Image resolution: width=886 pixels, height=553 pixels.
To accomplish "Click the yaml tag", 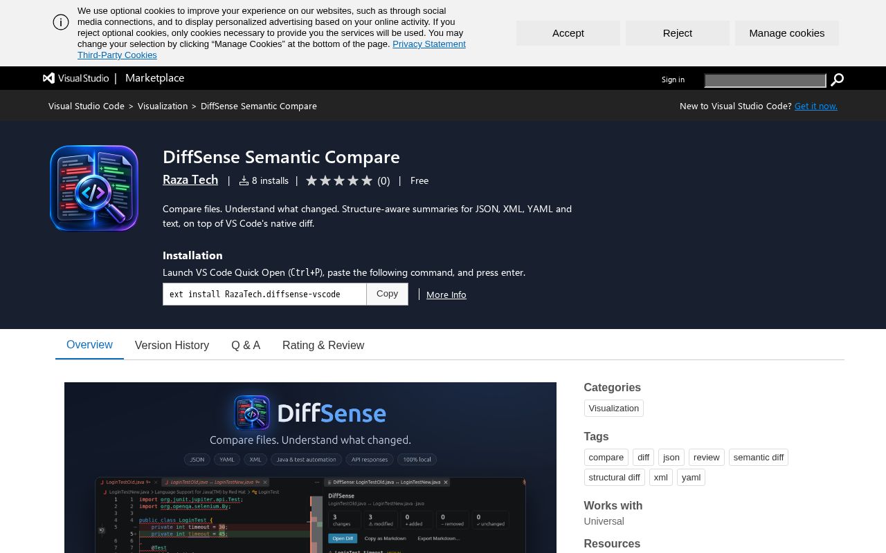I will pyautogui.click(x=691, y=478).
